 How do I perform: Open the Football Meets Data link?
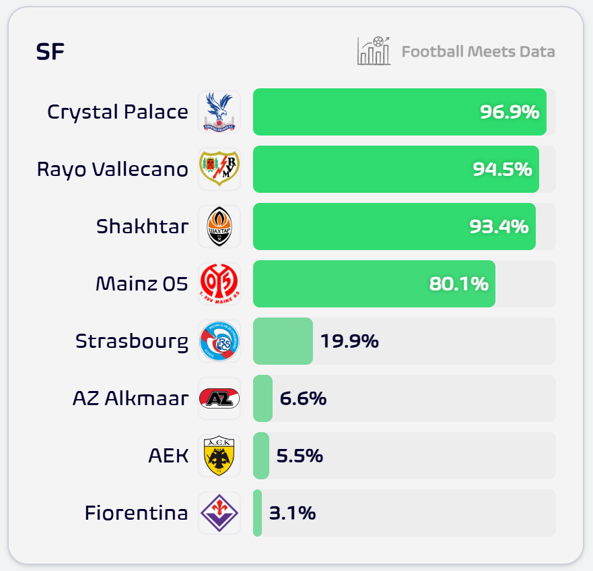[x=478, y=52]
